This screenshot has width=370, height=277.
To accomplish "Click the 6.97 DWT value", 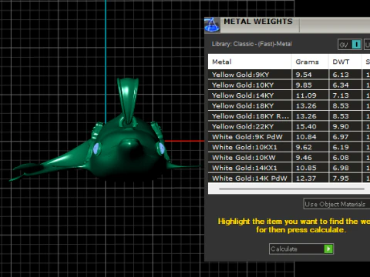I will (x=341, y=137).
